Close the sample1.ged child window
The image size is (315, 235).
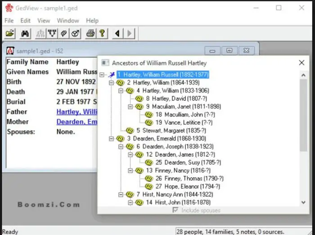tap(247, 51)
